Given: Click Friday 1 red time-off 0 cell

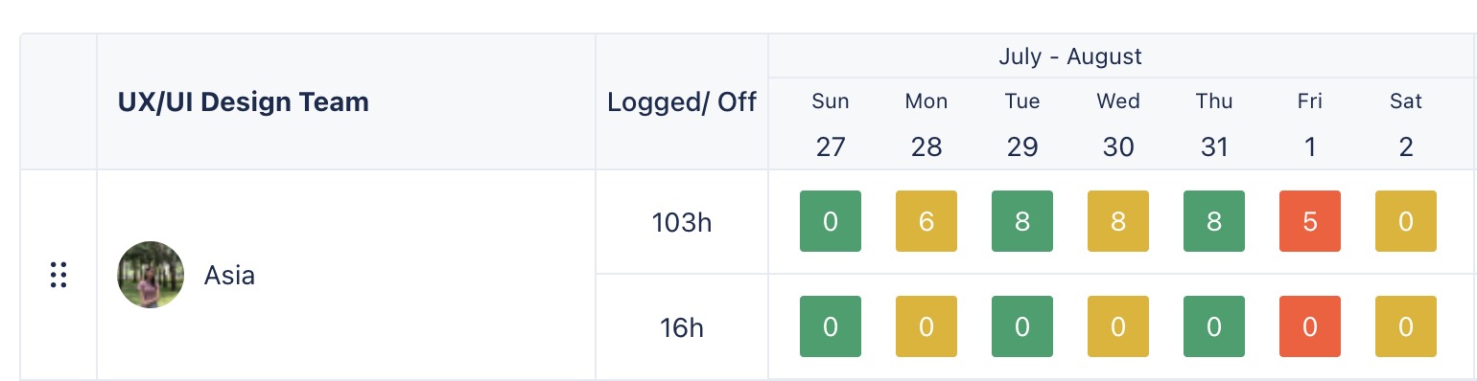Looking at the screenshot, I should [x=1310, y=326].
